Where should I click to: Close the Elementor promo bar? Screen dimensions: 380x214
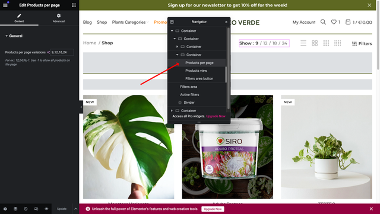tap(371, 209)
